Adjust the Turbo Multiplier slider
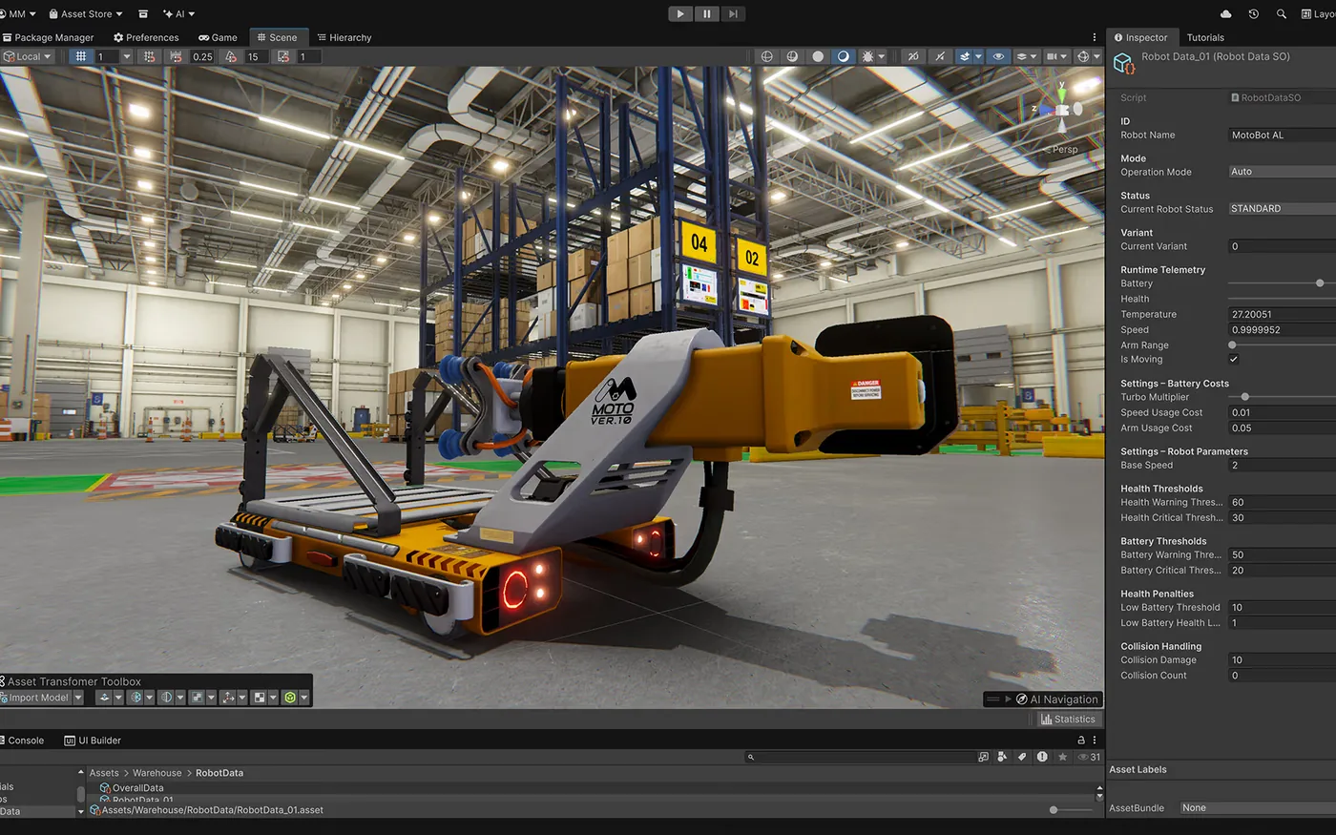 click(x=1244, y=397)
